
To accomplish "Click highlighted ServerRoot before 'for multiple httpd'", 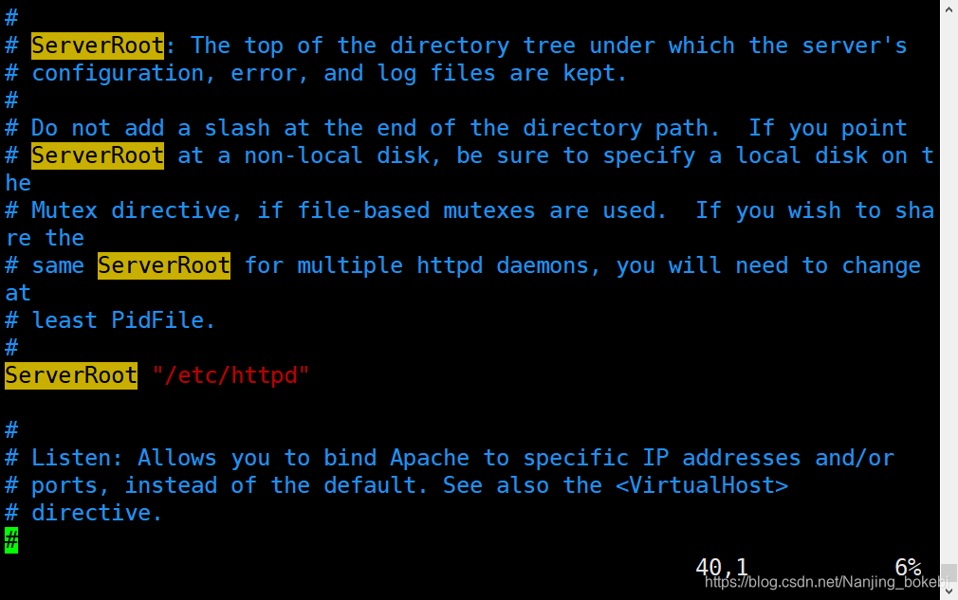I will tap(164, 265).
